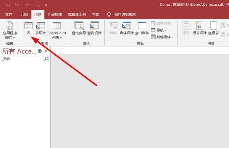Click the 操作说明搜索 search box
This screenshot has width=229, height=148.
pos(125,14)
